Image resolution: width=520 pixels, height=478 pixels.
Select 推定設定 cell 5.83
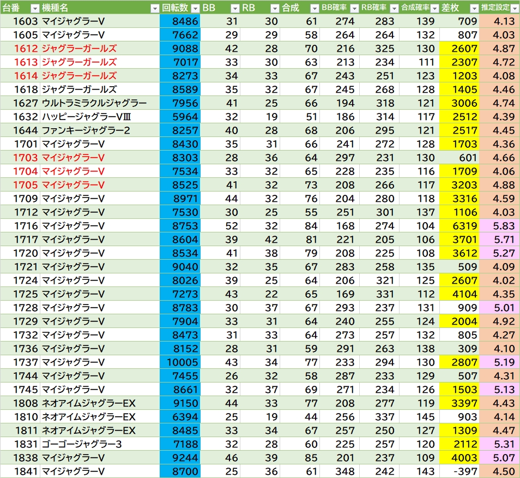click(x=499, y=226)
